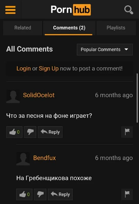Image resolution: width=139 pixels, height=204 pixels.
Task: Tap the search magnifier icon
Action: pos(129,10)
